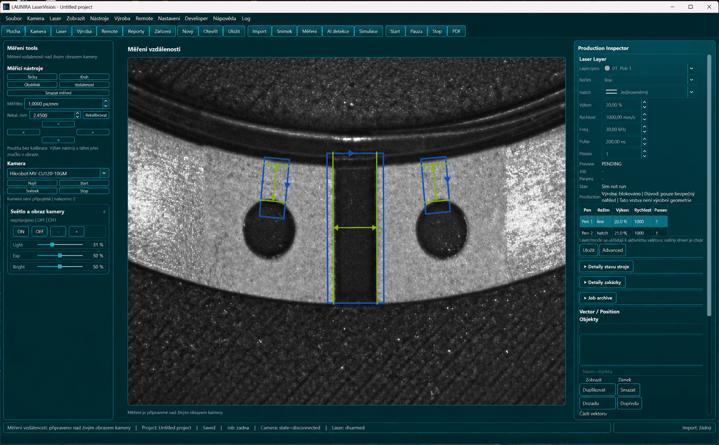Click the light minus button
The height and width of the screenshot is (445, 719).
[58, 232]
